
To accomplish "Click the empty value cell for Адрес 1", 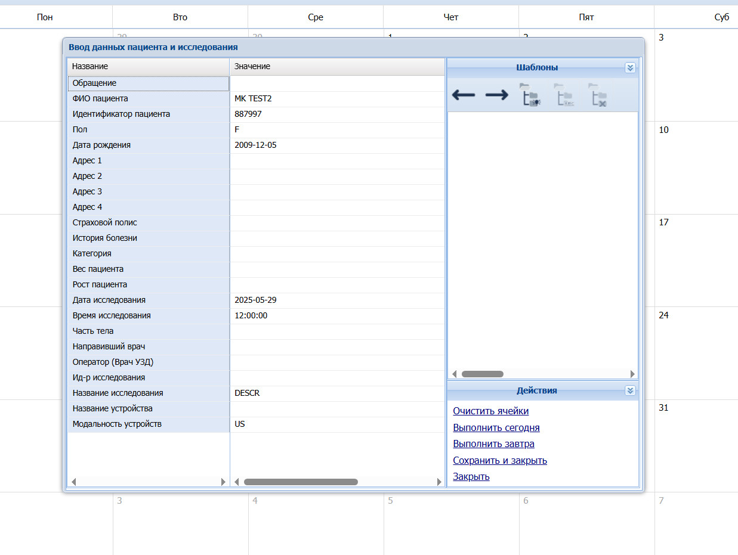I will pyautogui.click(x=338, y=161).
